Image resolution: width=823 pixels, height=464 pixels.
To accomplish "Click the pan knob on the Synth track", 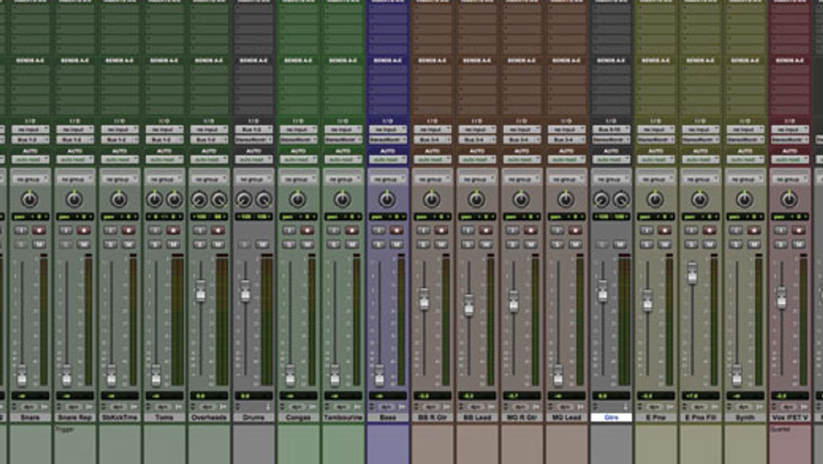I will [744, 199].
